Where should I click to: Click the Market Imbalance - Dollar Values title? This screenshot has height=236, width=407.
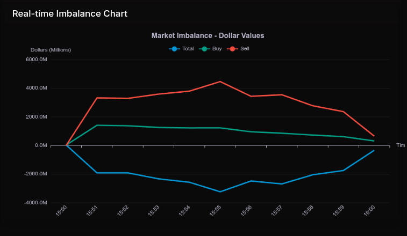208,35
